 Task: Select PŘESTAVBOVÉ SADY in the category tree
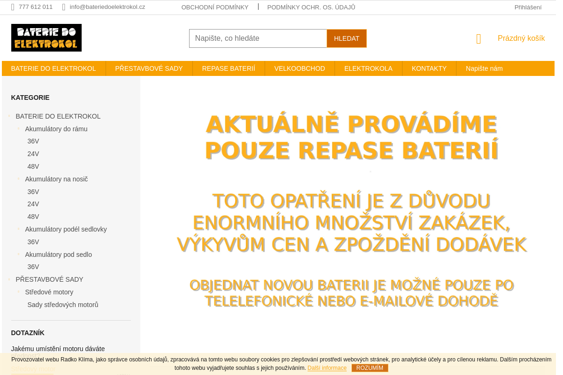click(x=49, y=279)
